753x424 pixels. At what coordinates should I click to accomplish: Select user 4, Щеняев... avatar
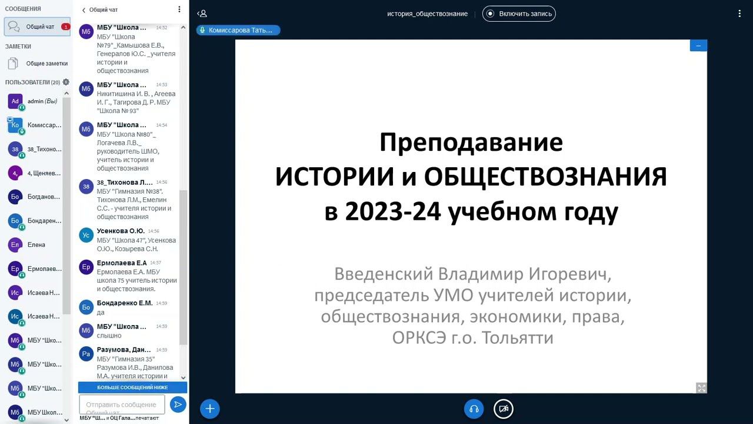click(x=15, y=173)
